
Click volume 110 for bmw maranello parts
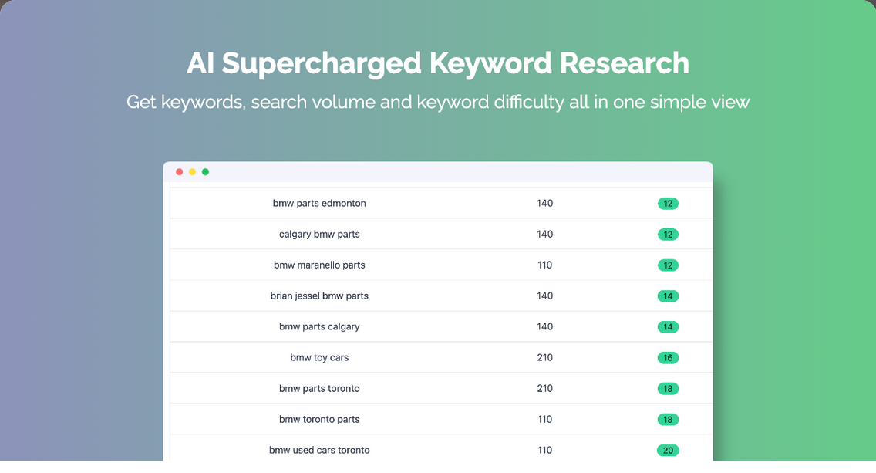click(x=544, y=265)
